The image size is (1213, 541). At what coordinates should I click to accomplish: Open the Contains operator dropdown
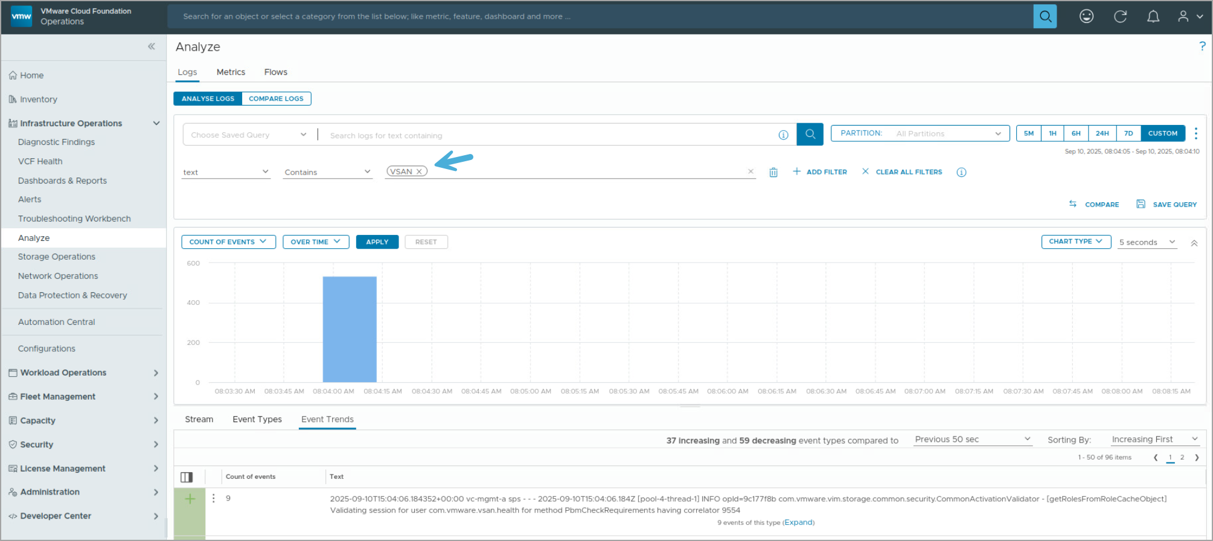(327, 172)
